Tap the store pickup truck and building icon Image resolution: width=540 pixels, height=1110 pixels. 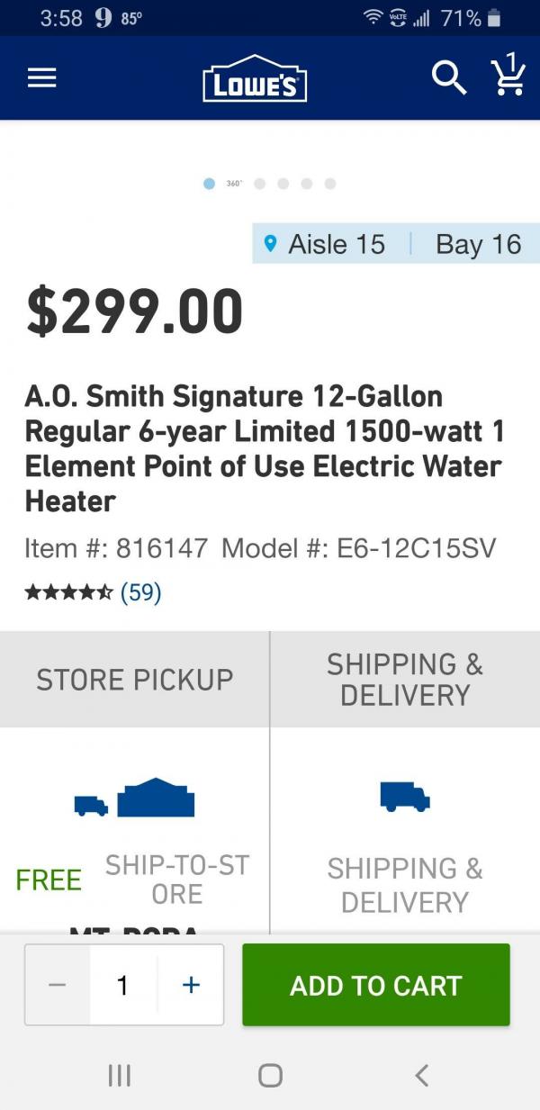click(x=135, y=798)
